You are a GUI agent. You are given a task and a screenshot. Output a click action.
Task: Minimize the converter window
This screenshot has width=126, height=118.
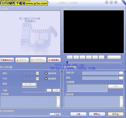click(x=111, y=2)
